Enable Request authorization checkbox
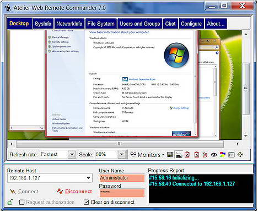Screen dimensions: 258x212 coord(22,202)
